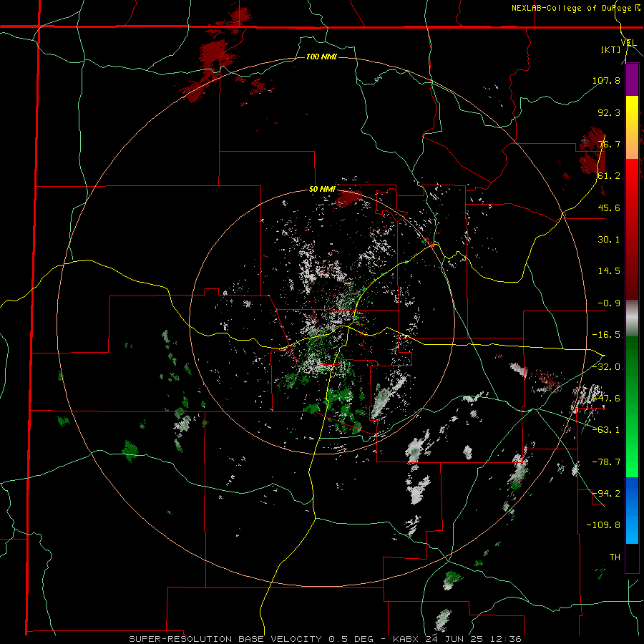Select the -0.9 legend value

[x=609, y=303]
